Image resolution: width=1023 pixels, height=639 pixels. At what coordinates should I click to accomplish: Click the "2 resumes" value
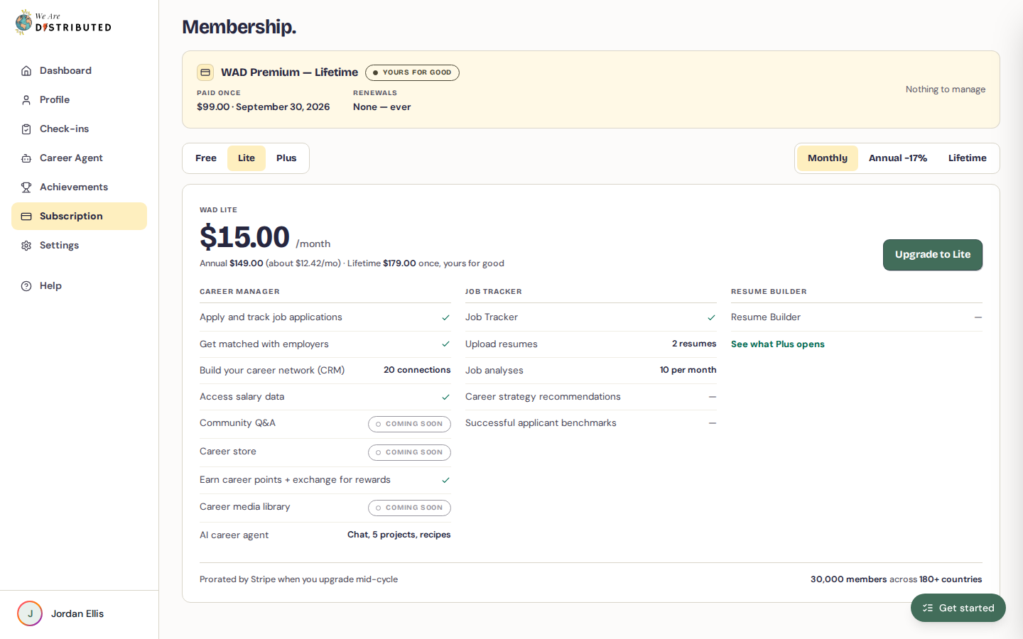(694, 344)
